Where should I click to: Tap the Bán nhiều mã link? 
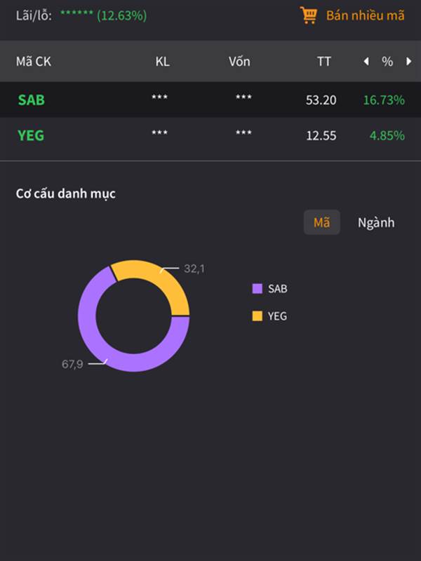(x=365, y=15)
